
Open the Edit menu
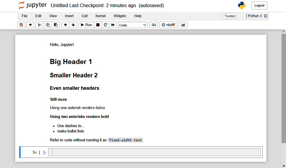click(38, 16)
